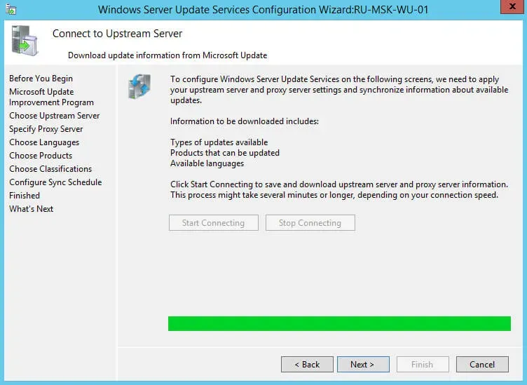Click the Connect to Upstream Server heading
This screenshot has height=385, width=527.
coord(117,34)
